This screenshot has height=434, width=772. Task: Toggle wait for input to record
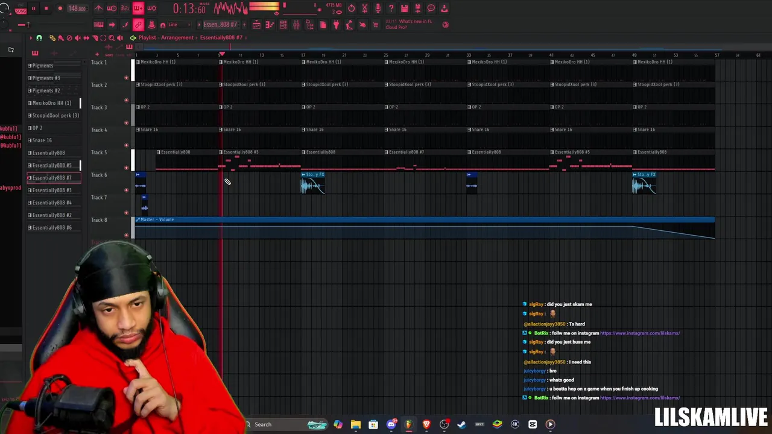point(112,8)
